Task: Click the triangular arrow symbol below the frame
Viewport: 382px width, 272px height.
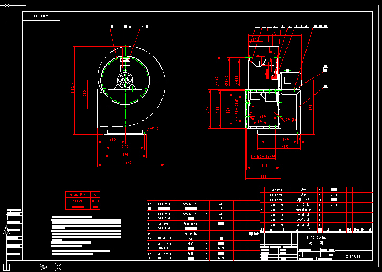Action: (x=44, y=267)
